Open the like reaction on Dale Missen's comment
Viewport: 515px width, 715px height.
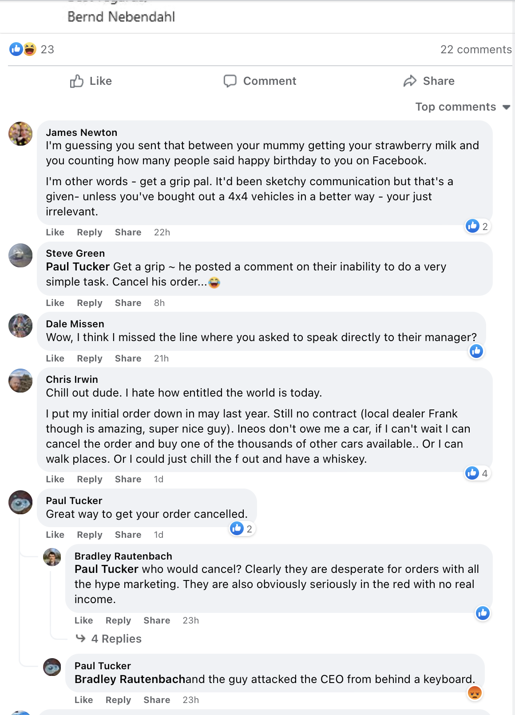tap(476, 351)
